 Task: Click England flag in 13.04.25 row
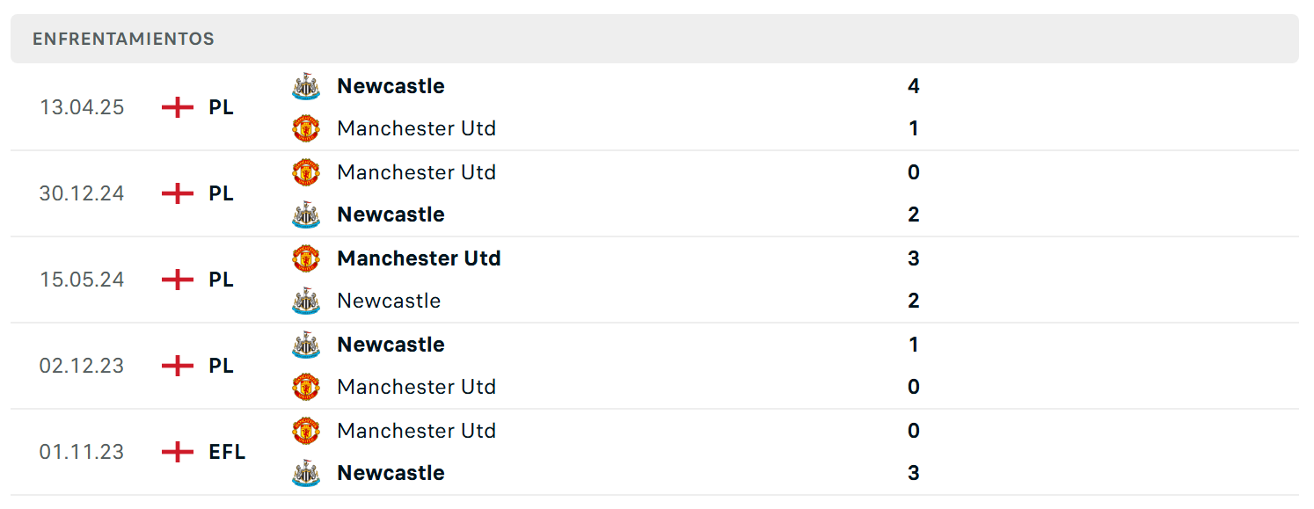coord(178,107)
